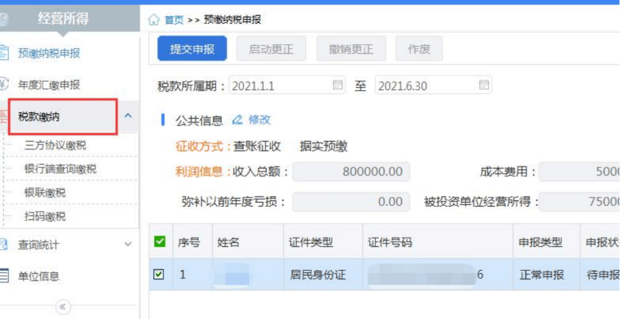Click the 预缴纳税申报 sidebar document icon
620x319 pixels.
[x=5, y=53]
